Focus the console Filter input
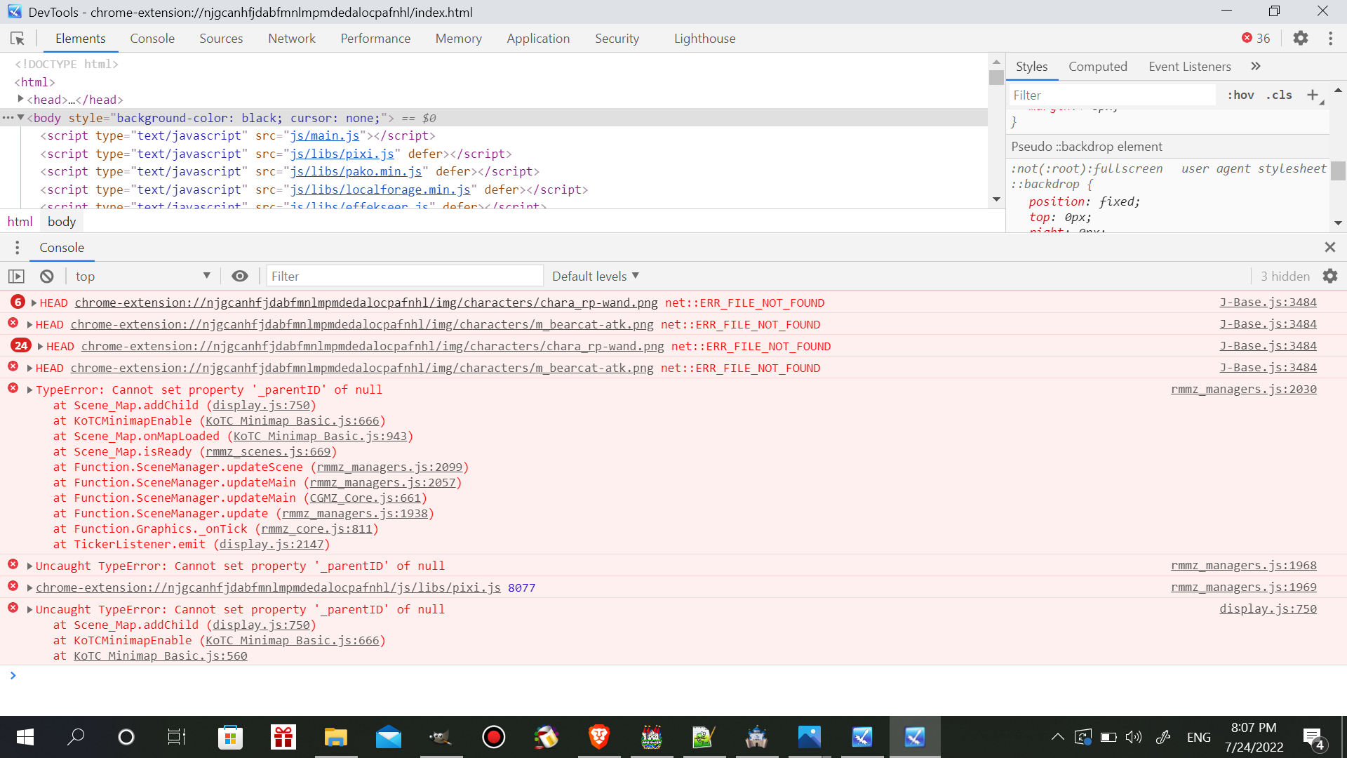 pos(404,277)
